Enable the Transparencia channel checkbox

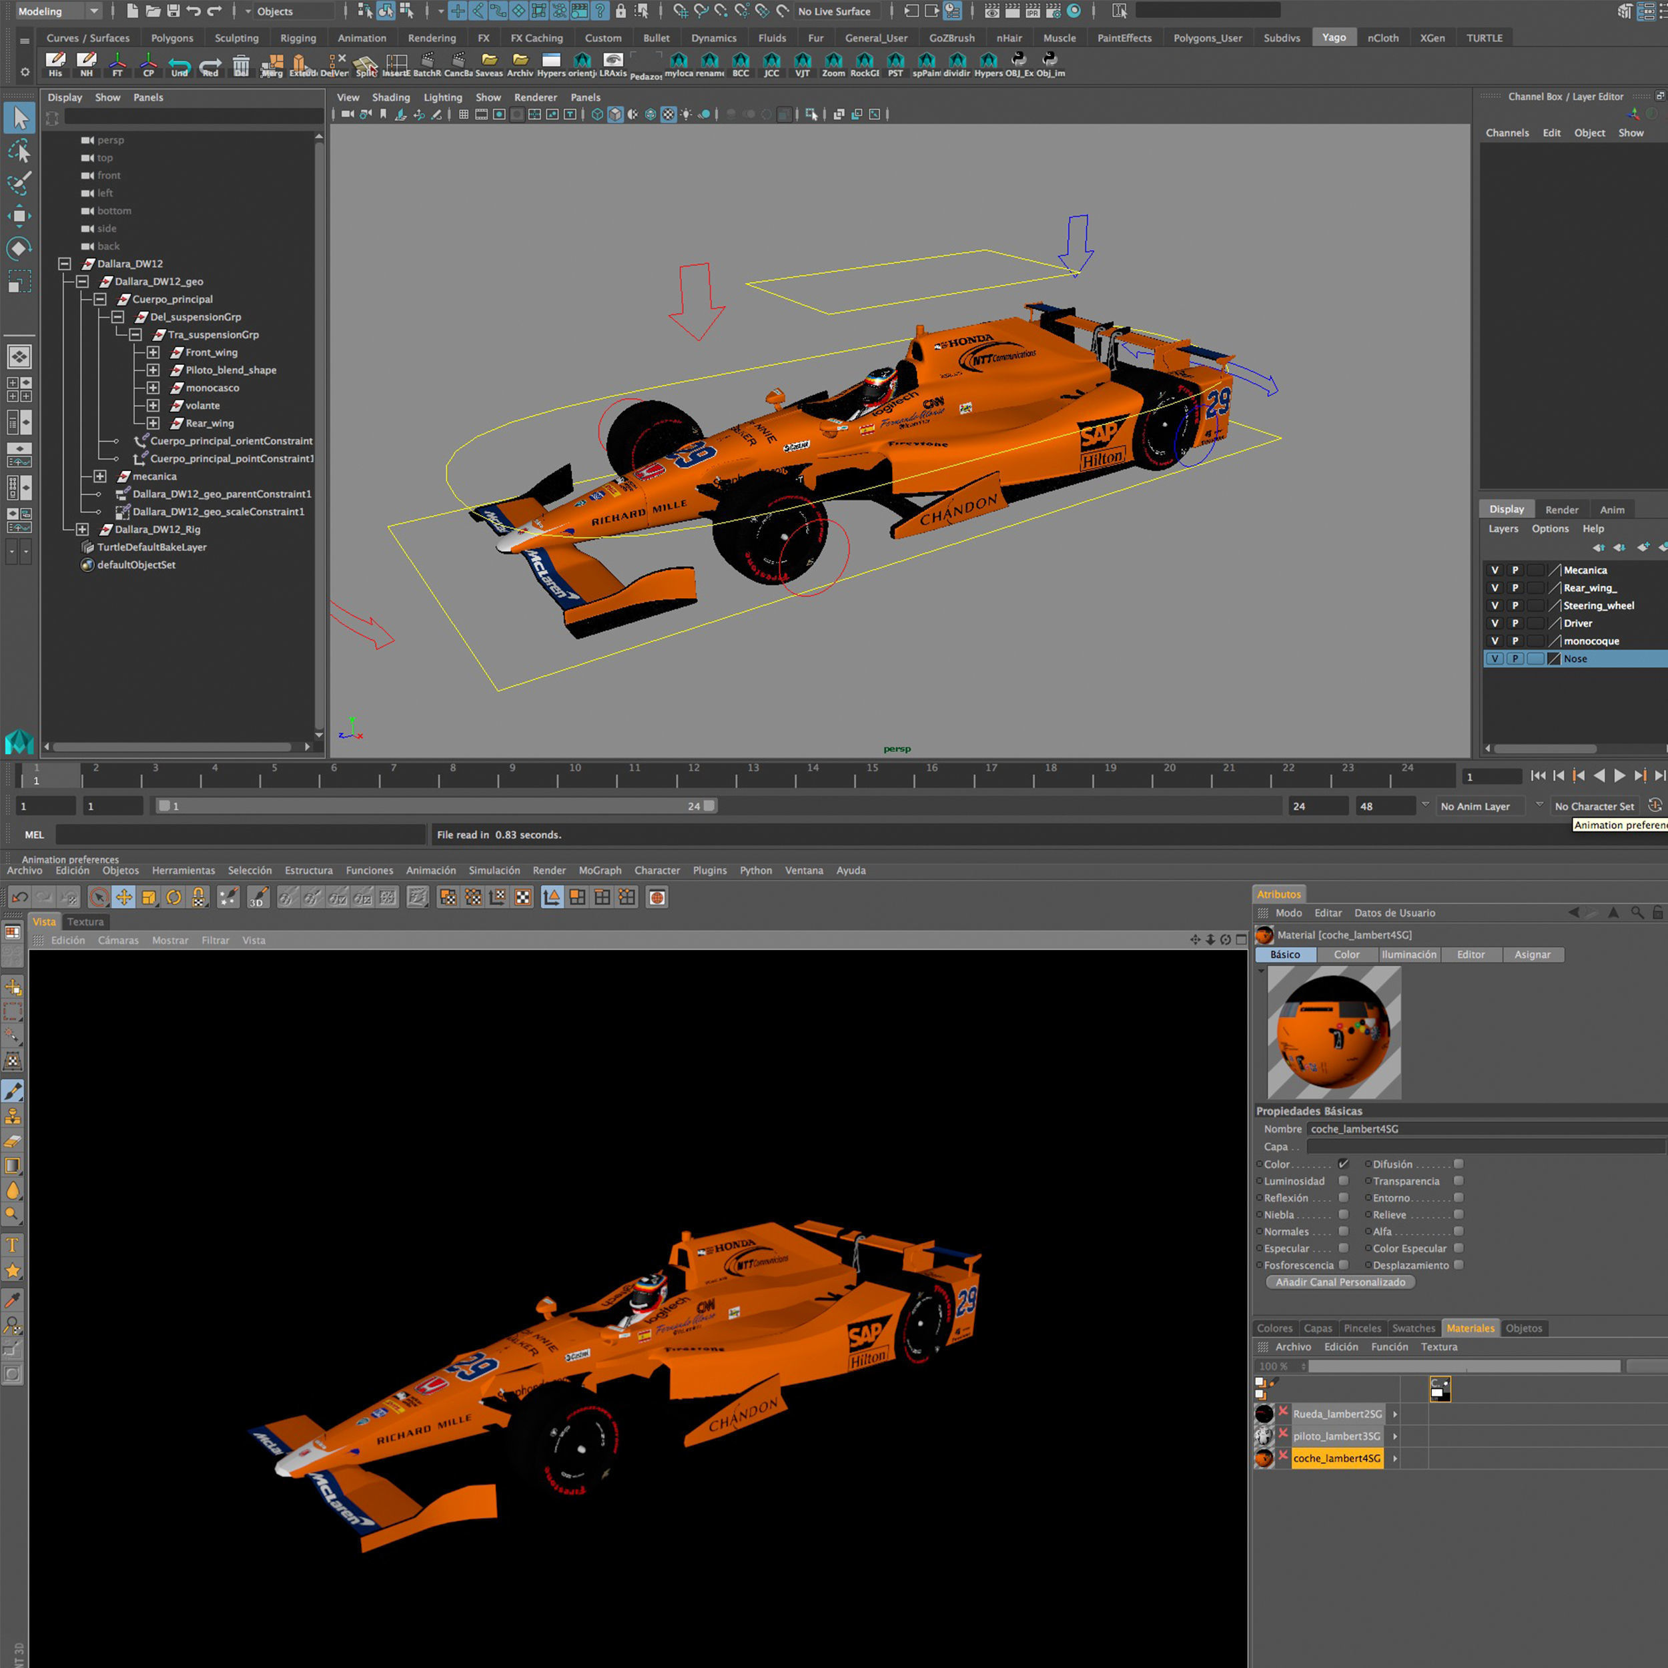pos(1458,1180)
